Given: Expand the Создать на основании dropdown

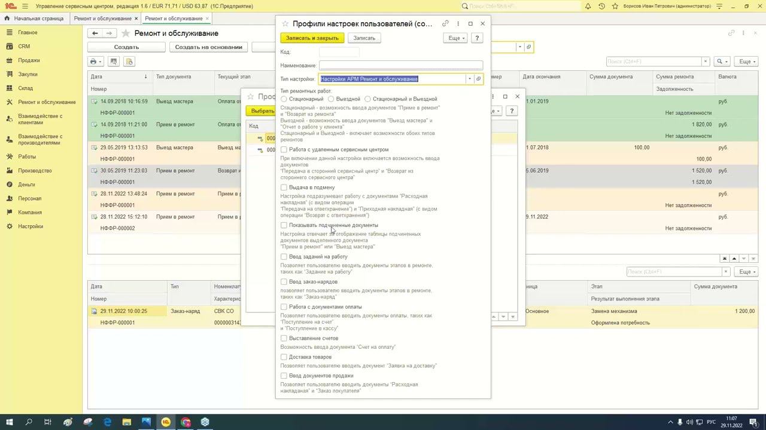Looking at the screenshot, I should click(x=208, y=47).
